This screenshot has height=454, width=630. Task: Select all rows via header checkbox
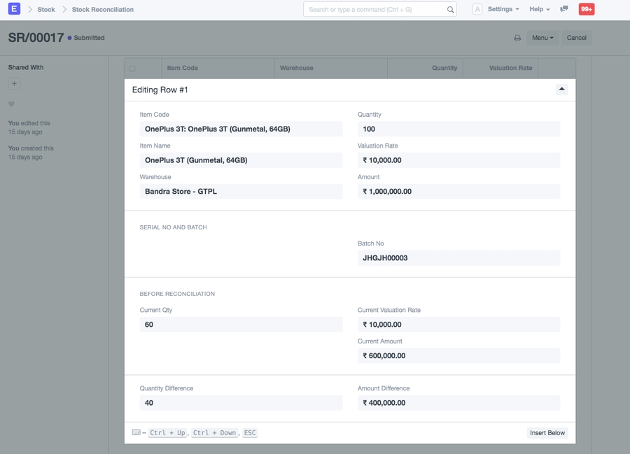coord(132,67)
